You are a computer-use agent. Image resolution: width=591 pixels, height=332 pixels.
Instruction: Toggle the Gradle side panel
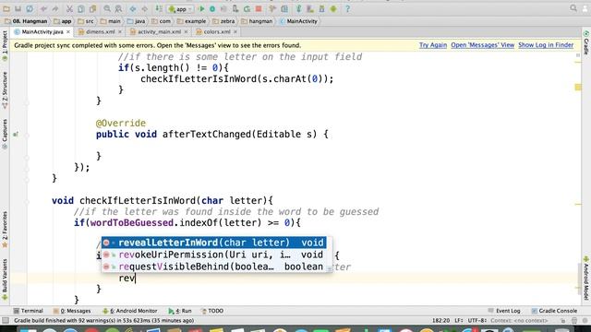coord(586,42)
